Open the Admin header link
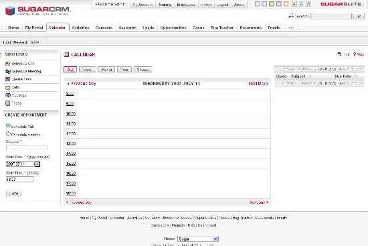The height and width of the screenshot is (246, 368). [x=206, y=5]
